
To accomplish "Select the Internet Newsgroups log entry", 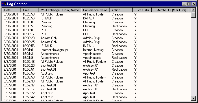I will point(97,50).
